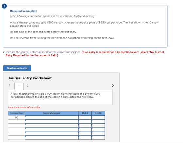Switch to worksheet tab 2
Viewport: 183px width, 143px height.
28,86
